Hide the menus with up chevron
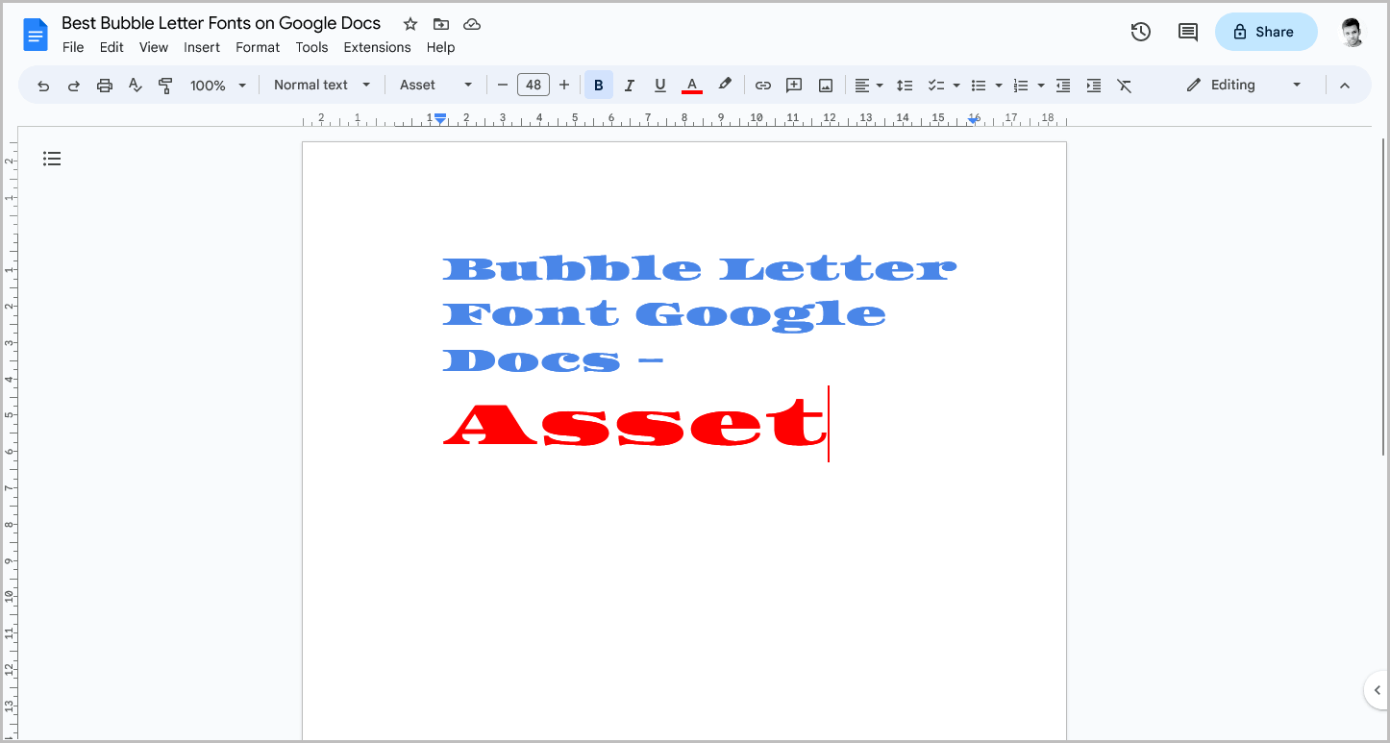This screenshot has width=1390, height=743. [1345, 86]
